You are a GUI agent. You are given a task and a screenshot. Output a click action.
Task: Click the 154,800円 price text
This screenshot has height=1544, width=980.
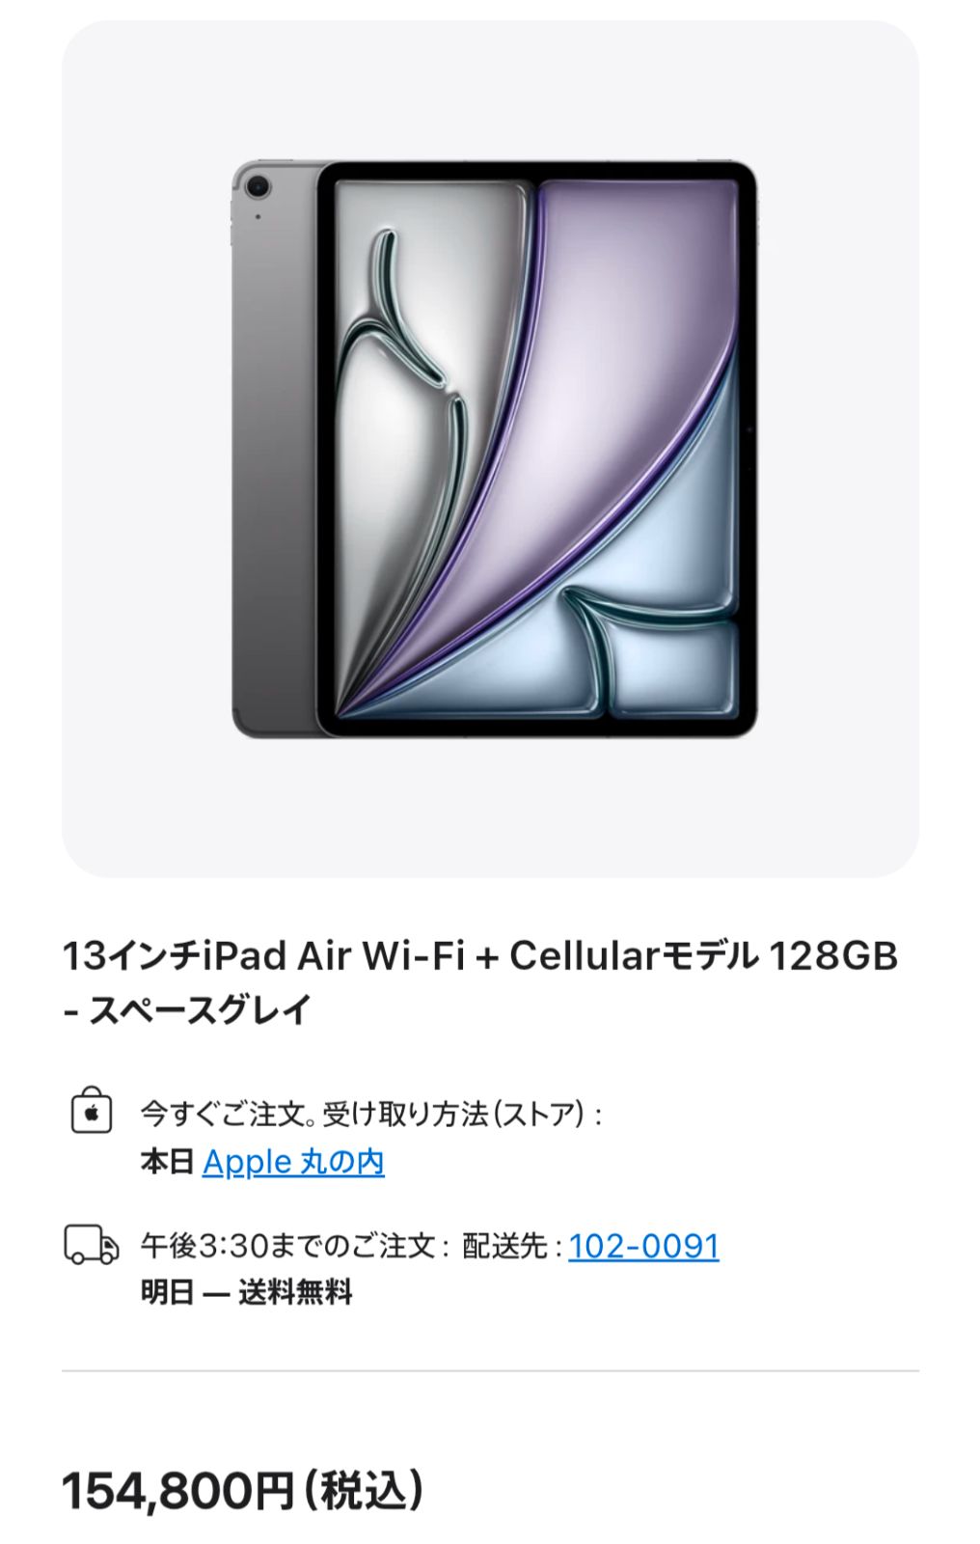(177, 1491)
